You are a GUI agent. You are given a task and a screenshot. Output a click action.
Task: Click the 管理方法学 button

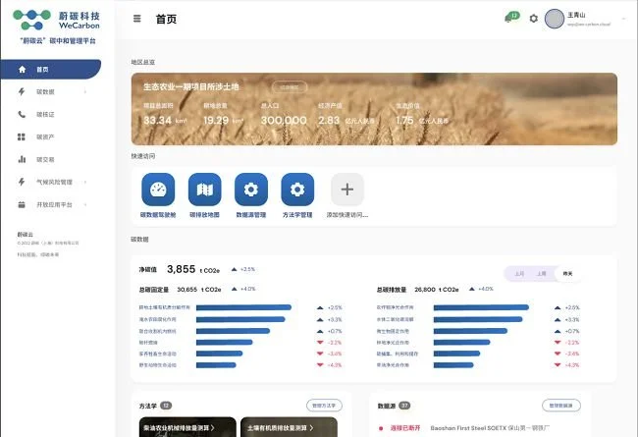(323, 405)
